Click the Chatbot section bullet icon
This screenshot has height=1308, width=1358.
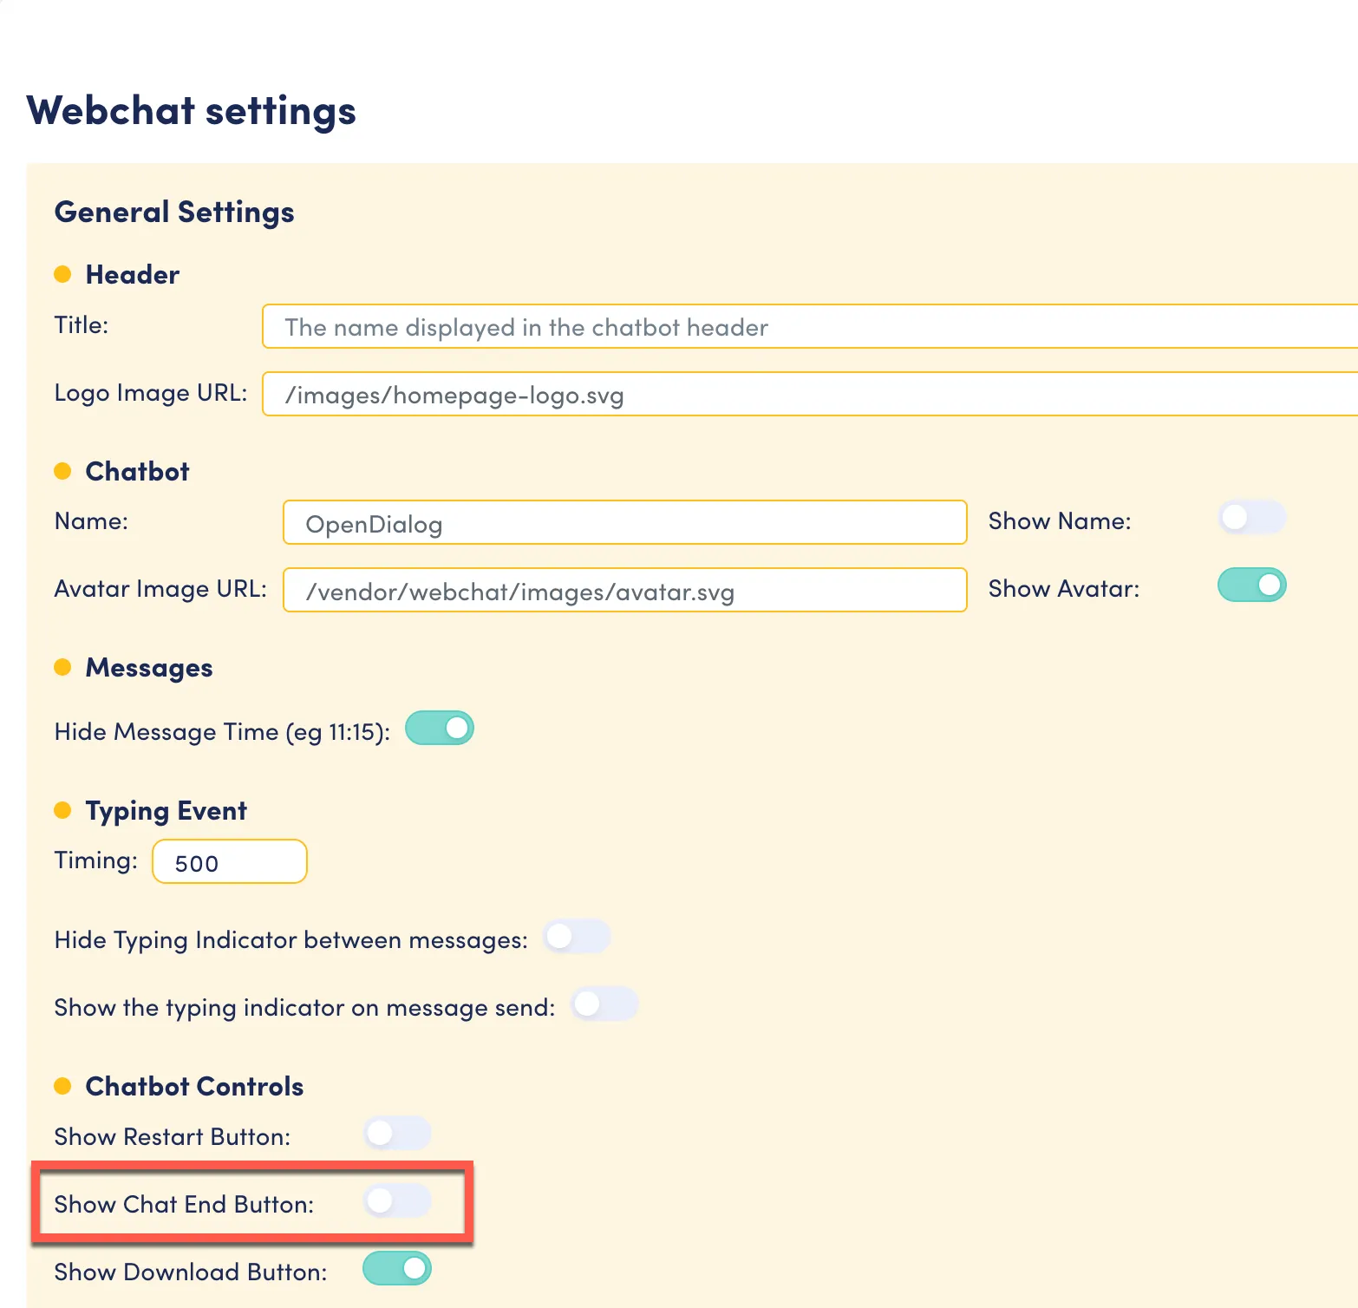point(62,471)
